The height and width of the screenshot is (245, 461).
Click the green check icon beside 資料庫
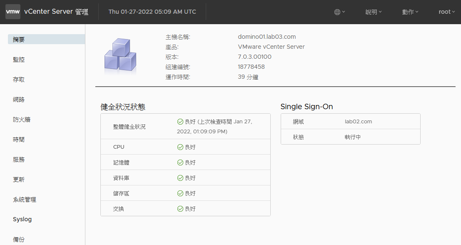180,178
